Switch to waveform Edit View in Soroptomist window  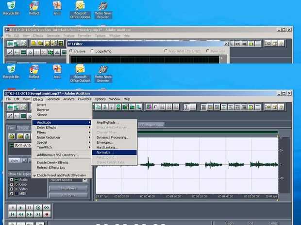(10, 107)
